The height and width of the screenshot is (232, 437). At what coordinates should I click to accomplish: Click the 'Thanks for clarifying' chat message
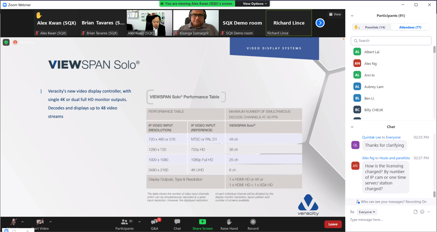(384, 145)
